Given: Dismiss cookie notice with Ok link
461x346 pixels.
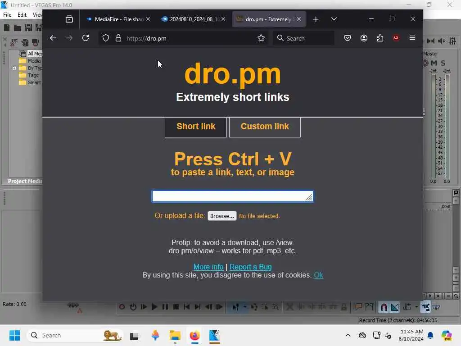Looking at the screenshot, I should tap(318, 275).
